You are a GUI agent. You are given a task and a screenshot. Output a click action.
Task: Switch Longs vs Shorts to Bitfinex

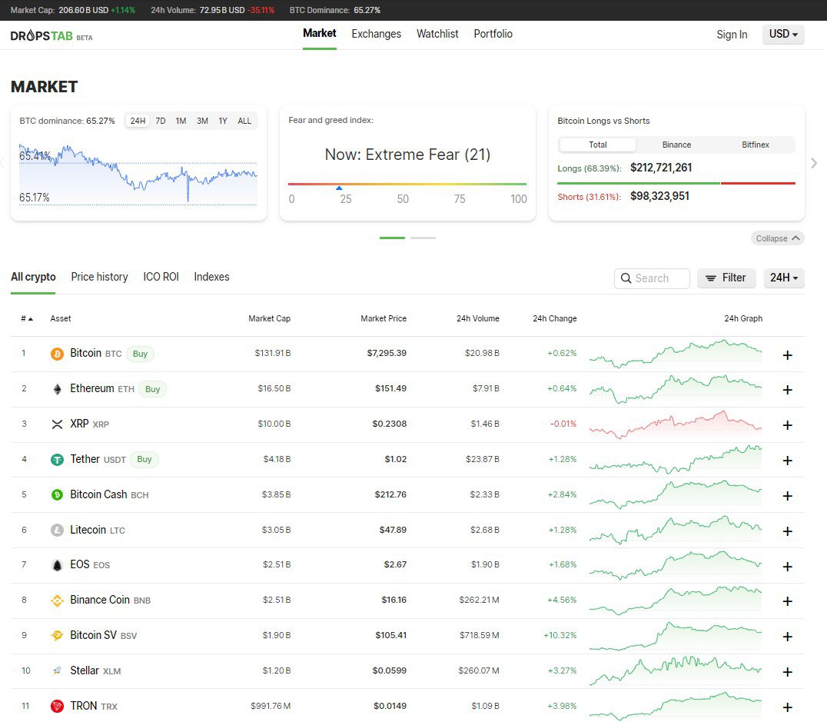click(756, 145)
